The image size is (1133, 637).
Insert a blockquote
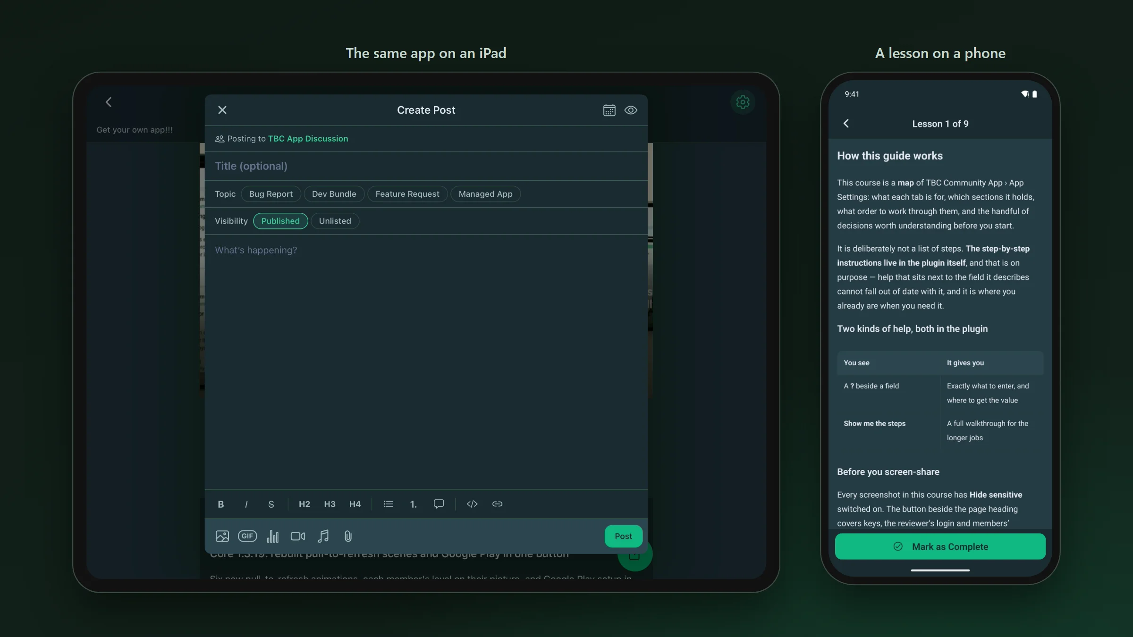pos(439,504)
